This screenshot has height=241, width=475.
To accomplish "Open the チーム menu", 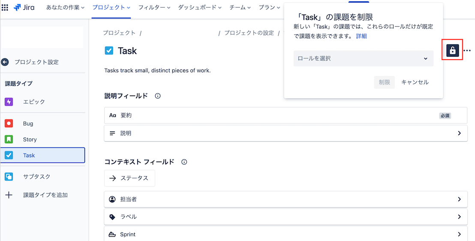I will 240,8.
